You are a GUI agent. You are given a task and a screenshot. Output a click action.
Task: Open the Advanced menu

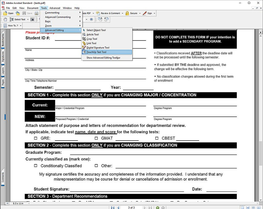click(55, 8)
